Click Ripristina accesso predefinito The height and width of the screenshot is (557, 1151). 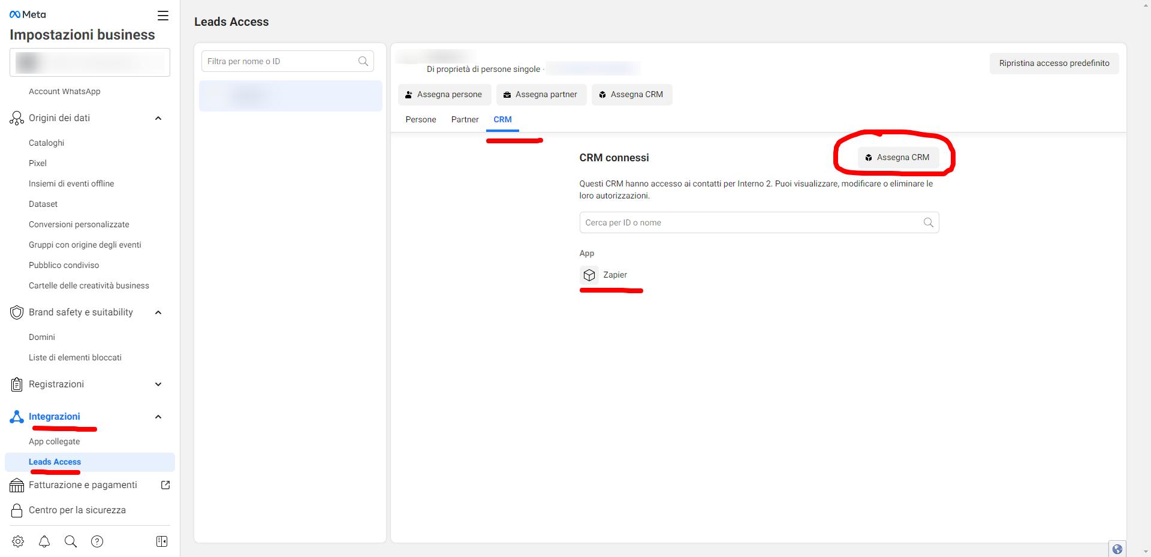(1054, 63)
